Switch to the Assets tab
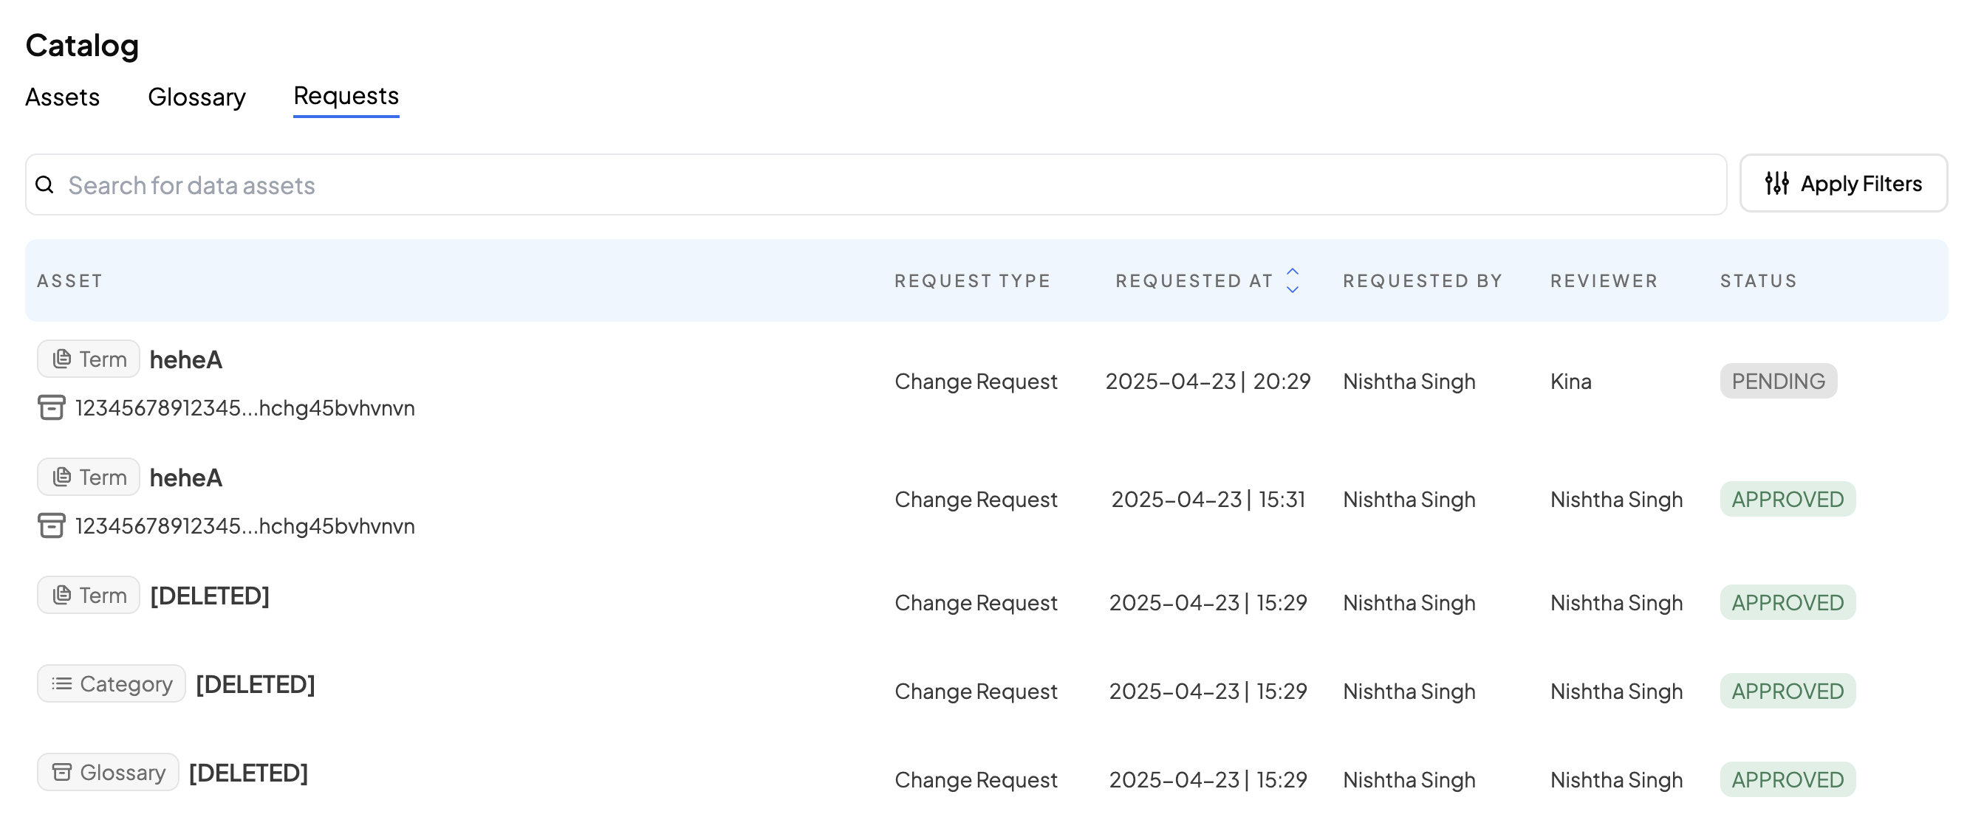Screen dimensions: 1984x831 62,97
